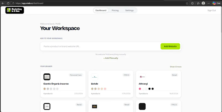The width and height of the screenshot is (222, 112).
Task: Select the light pink swatch on Betelo card
Action: point(105,89)
